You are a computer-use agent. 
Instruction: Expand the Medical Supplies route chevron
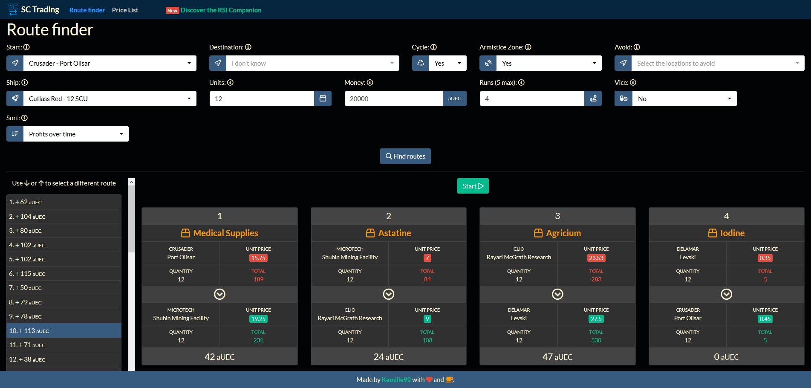pos(219,294)
